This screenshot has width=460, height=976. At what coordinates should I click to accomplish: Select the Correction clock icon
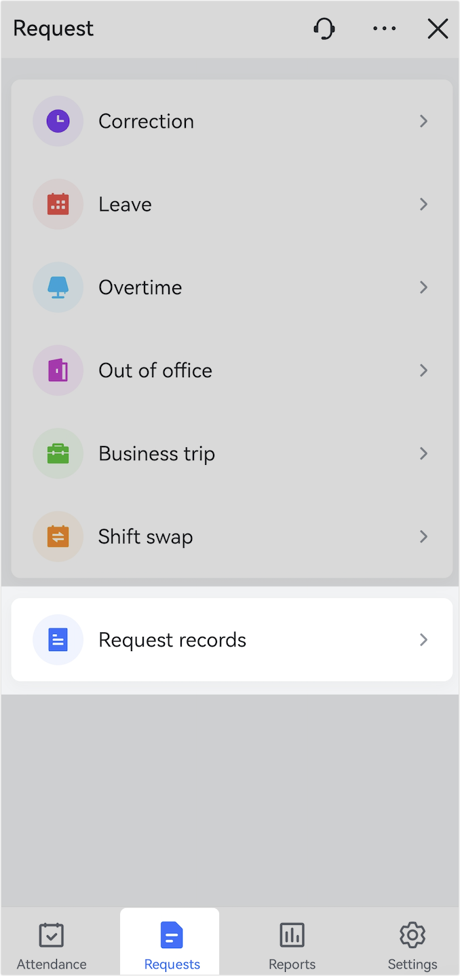[x=58, y=121]
